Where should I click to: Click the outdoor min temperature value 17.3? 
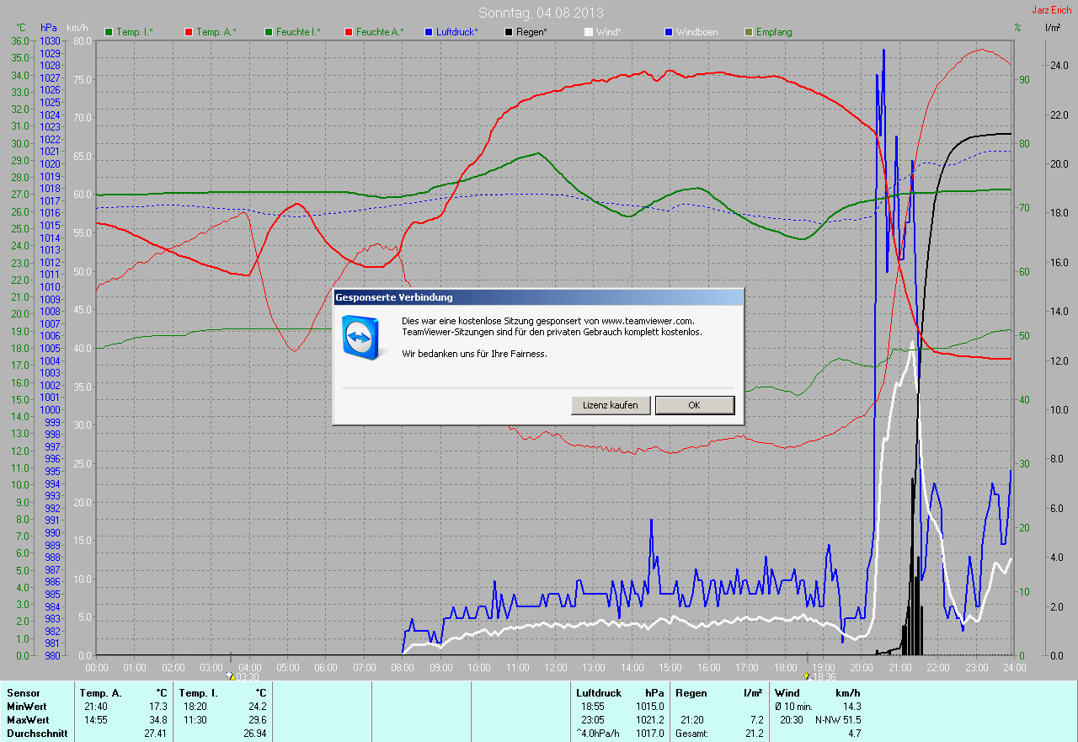click(158, 707)
